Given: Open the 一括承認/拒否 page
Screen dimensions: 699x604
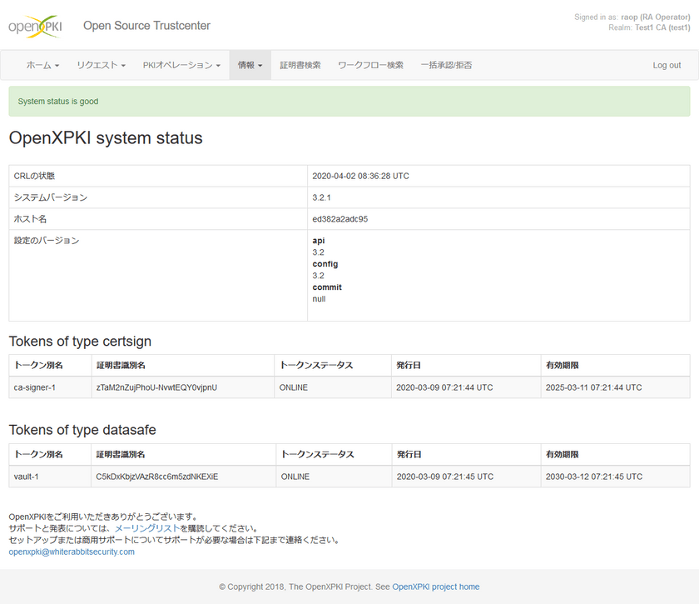Looking at the screenshot, I should pos(447,65).
